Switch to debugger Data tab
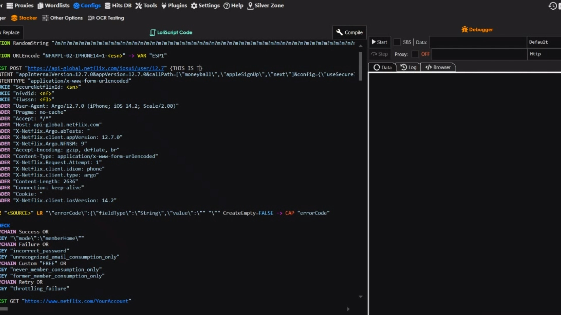The width and height of the screenshot is (561, 315). tap(382, 67)
